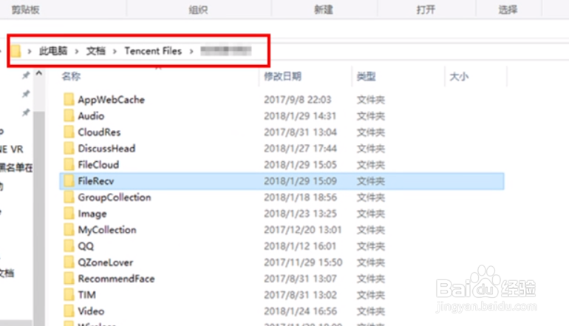This screenshot has width=569, height=326.
Task: Click the date 2017/9/8 22:03
Action: pos(298,100)
